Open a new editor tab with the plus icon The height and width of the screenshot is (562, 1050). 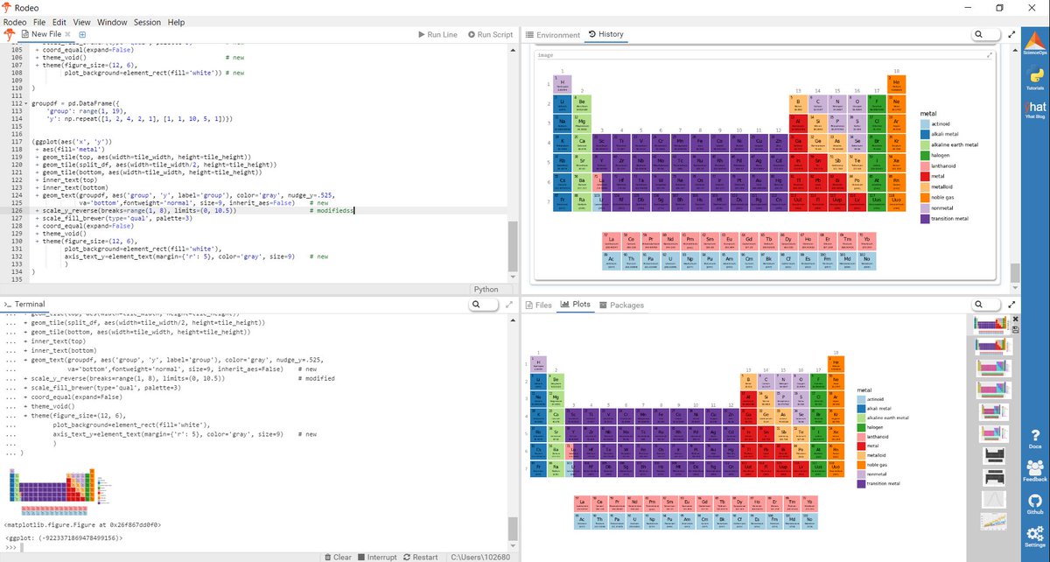(x=81, y=34)
